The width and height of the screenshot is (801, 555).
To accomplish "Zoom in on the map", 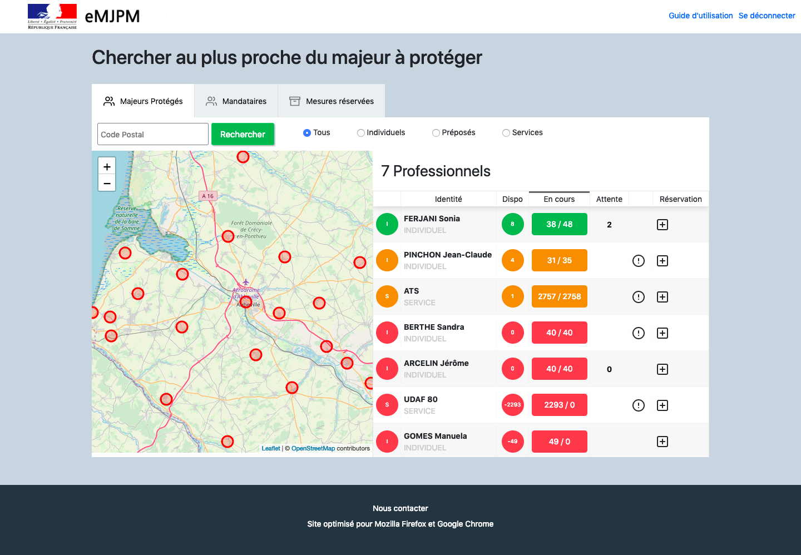I will [x=107, y=166].
